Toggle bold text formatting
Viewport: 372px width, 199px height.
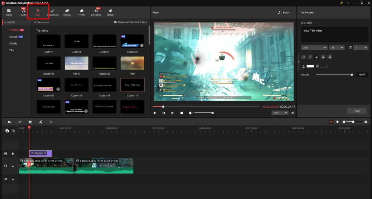[x=303, y=57]
